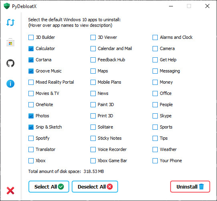Image resolution: width=217 pixels, height=201 pixels.
Task: Check the Get Help checkbox
Action: (x=155, y=60)
